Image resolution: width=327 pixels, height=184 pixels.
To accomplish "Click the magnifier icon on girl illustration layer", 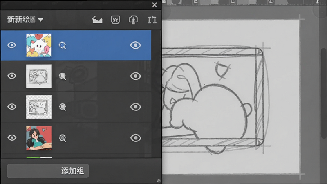I will [x=63, y=138].
